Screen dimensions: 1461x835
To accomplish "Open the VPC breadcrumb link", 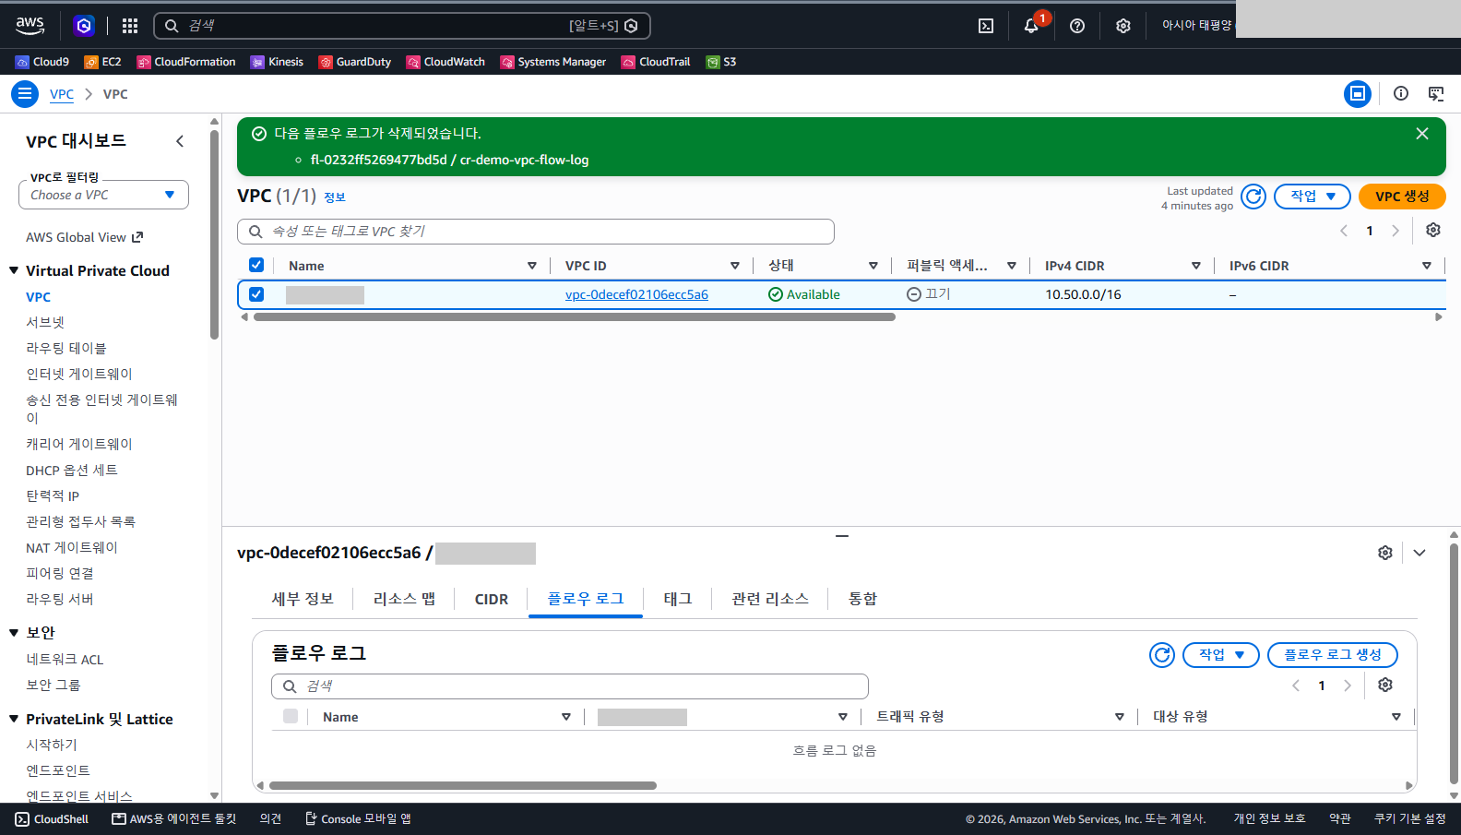I will pos(62,94).
